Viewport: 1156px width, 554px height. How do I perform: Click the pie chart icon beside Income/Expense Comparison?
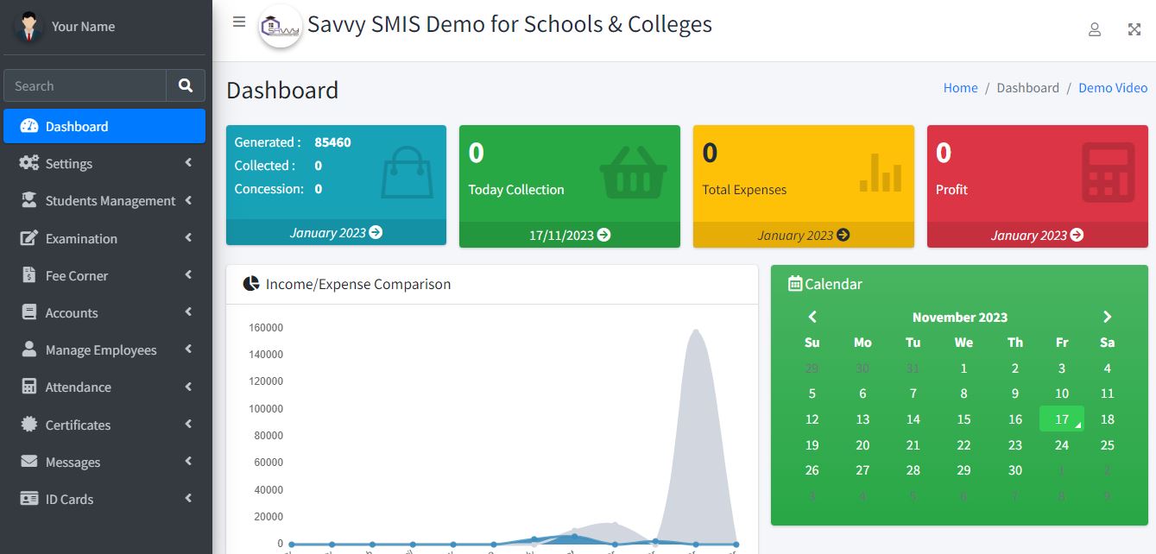pyautogui.click(x=251, y=284)
